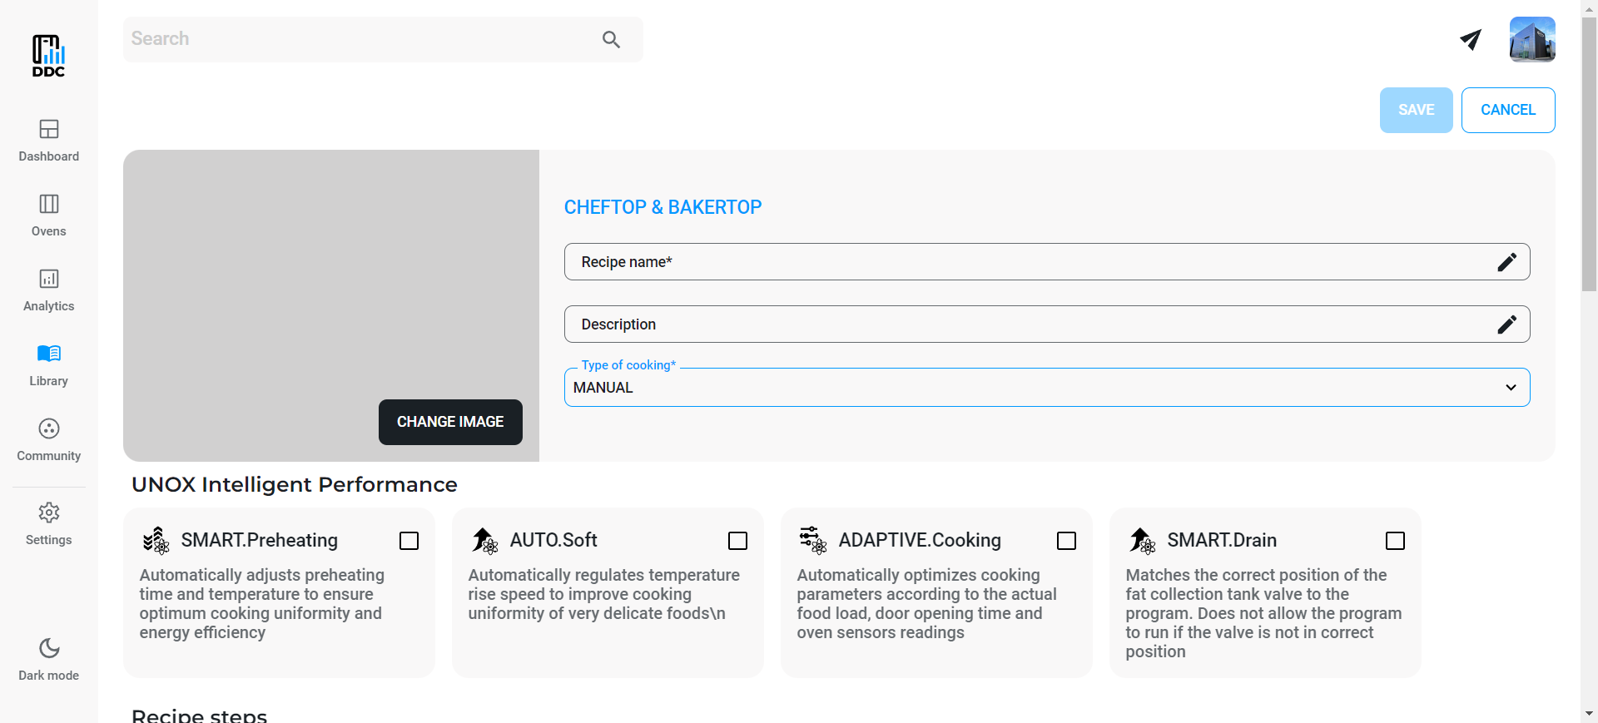Open the Analytics page
This screenshot has height=723, width=1598.
coord(49,290)
